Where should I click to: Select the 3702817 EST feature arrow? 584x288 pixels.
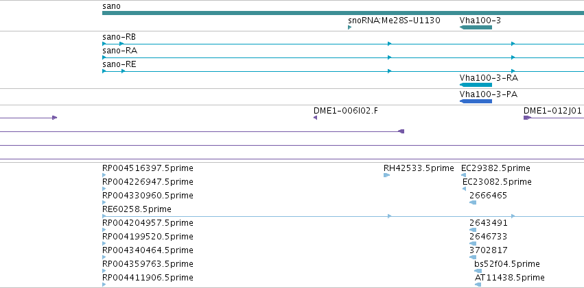coord(473,258)
